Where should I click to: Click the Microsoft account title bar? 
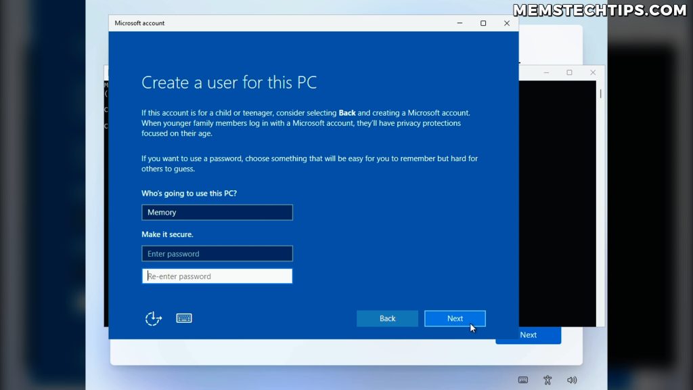click(305, 22)
